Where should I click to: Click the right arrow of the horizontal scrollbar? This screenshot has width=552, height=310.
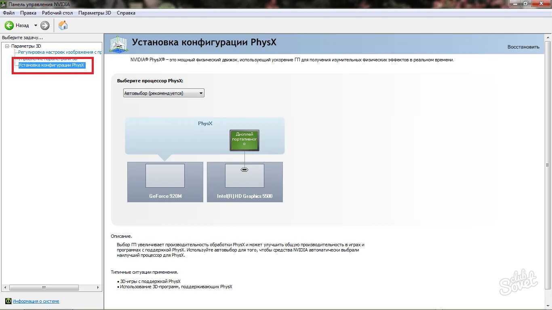[x=98, y=288]
